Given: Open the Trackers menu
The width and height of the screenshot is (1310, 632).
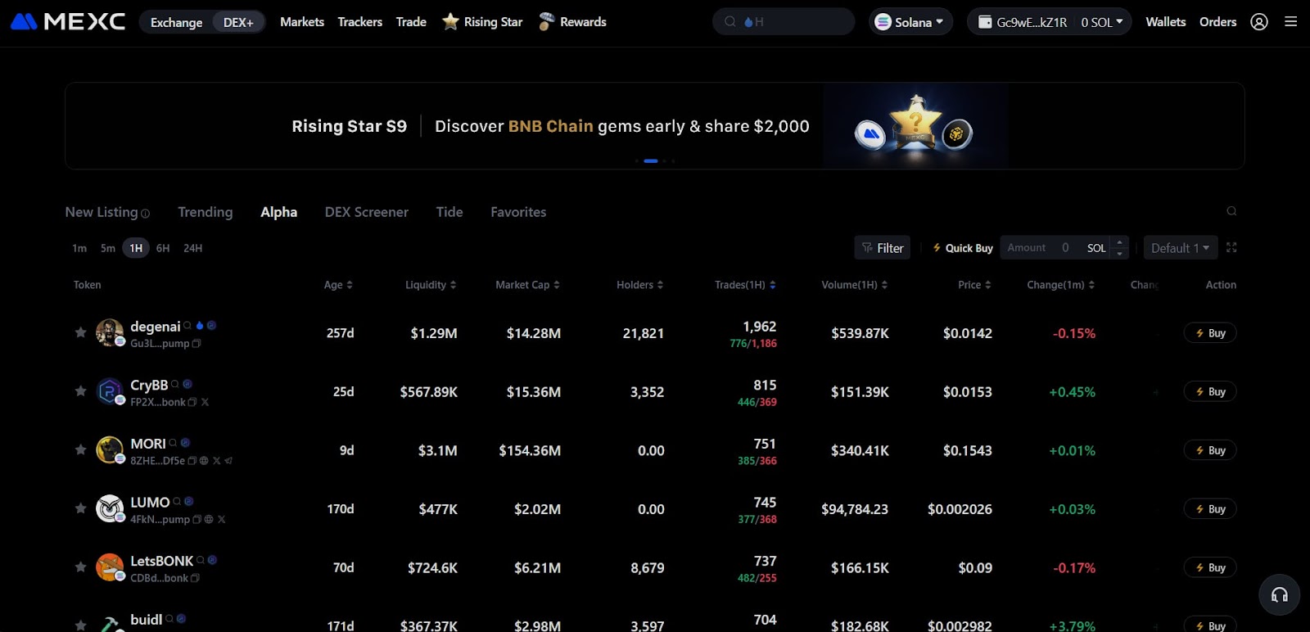Looking at the screenshot, I should (360, 22).
